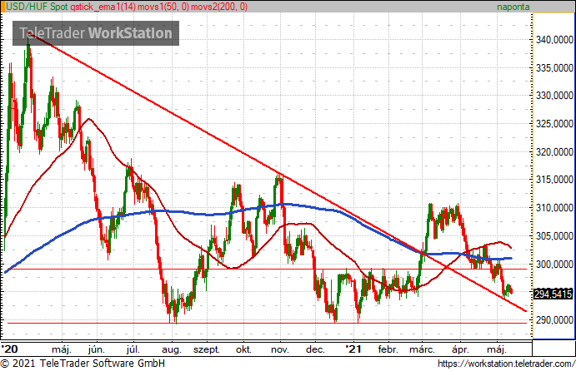Click the '21 year label on time axis
The width and height of the screenshot is (576, 371).
353,349
